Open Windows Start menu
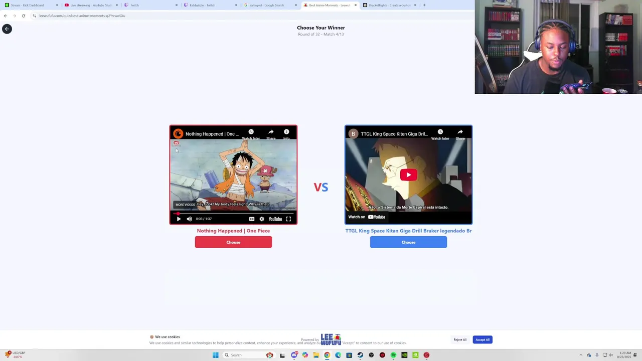This screenshot has height=361, width=642. 216,355
